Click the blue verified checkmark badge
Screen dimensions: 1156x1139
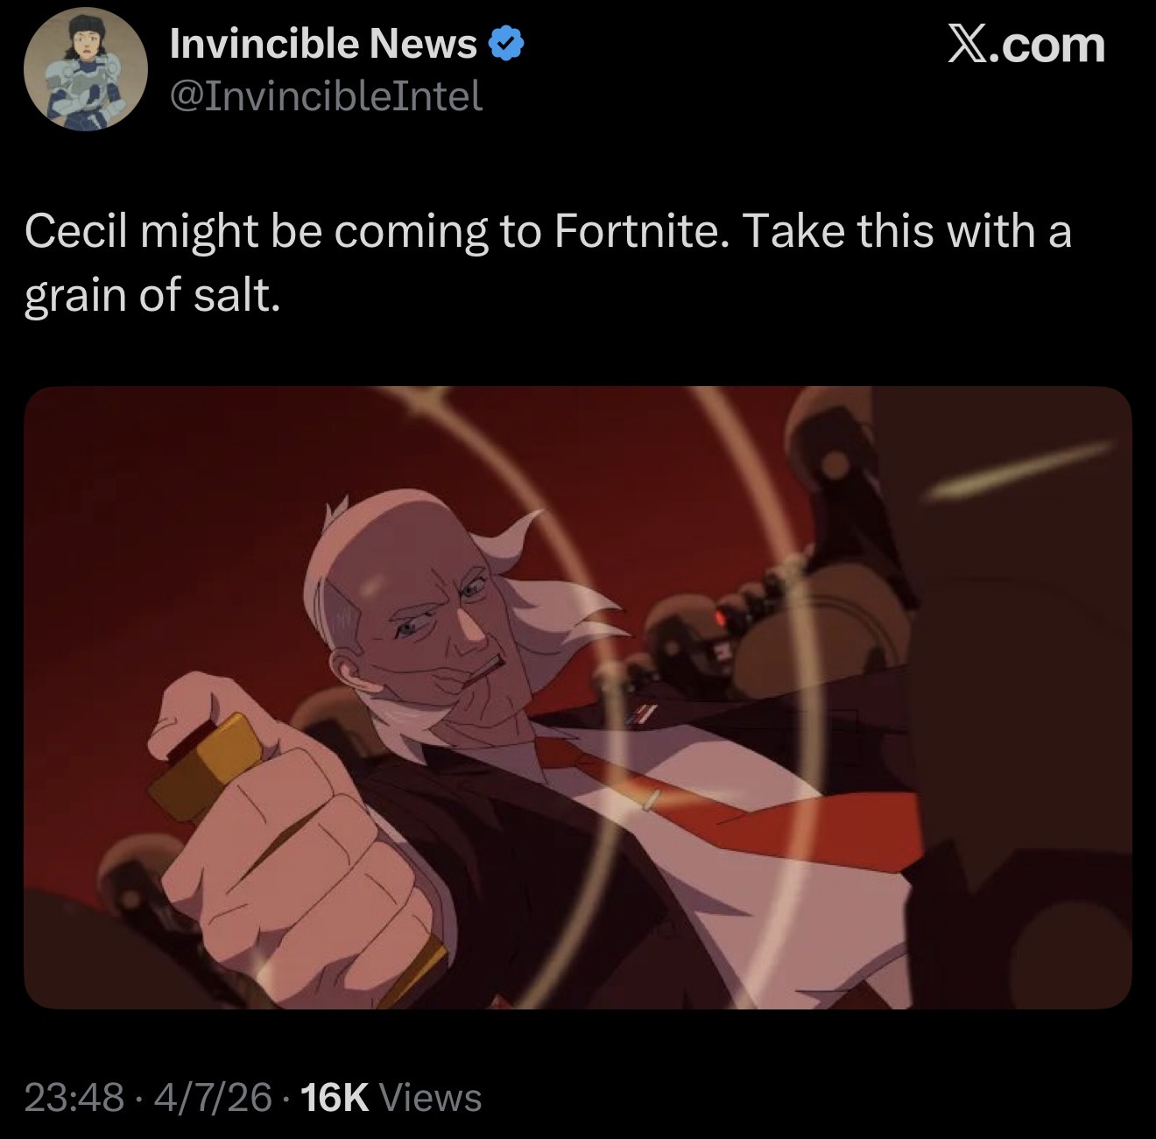coord(505,43)
